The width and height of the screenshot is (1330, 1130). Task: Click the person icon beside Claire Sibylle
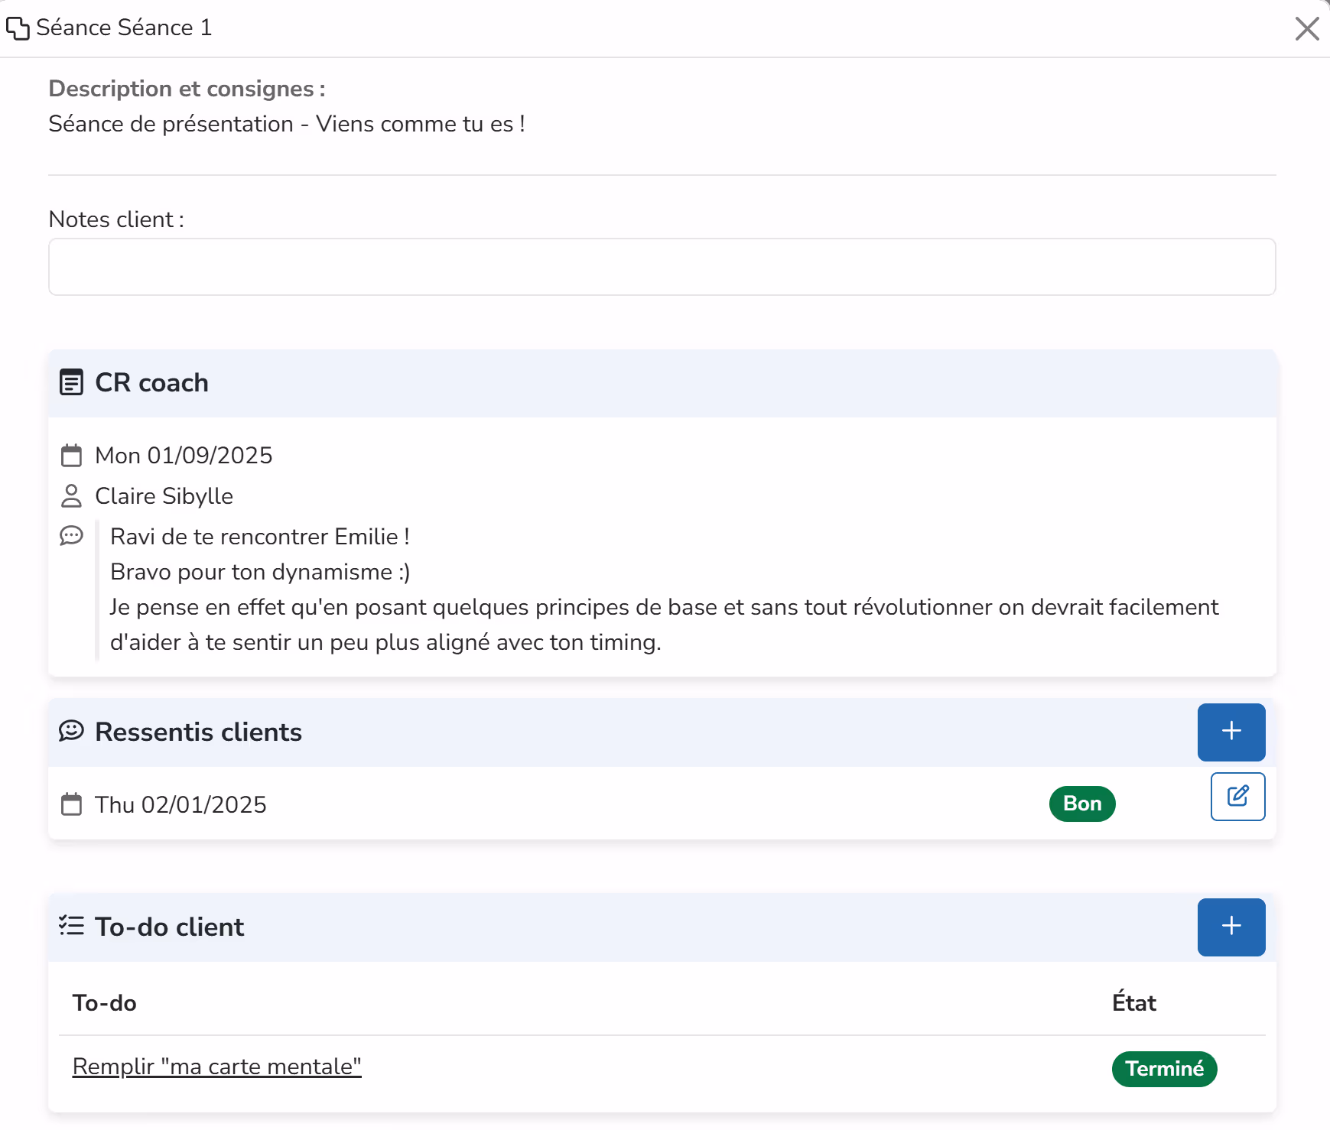71,496
